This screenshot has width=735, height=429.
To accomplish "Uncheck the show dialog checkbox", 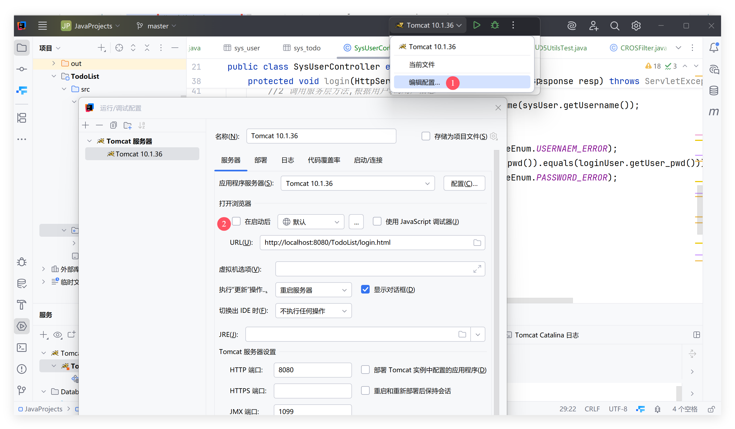I will [x=365, y=289].
